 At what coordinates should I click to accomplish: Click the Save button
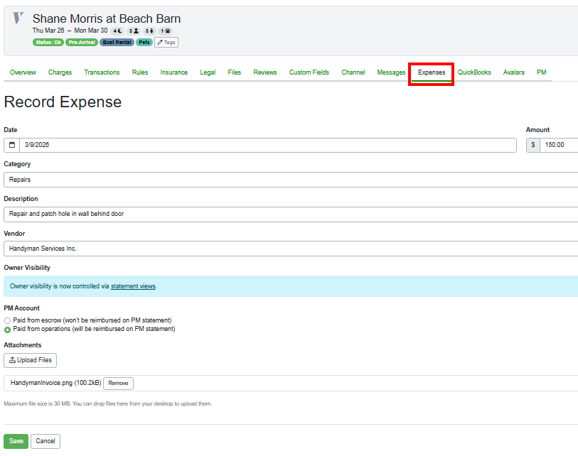pyautogui.click(x=16, y=441)
